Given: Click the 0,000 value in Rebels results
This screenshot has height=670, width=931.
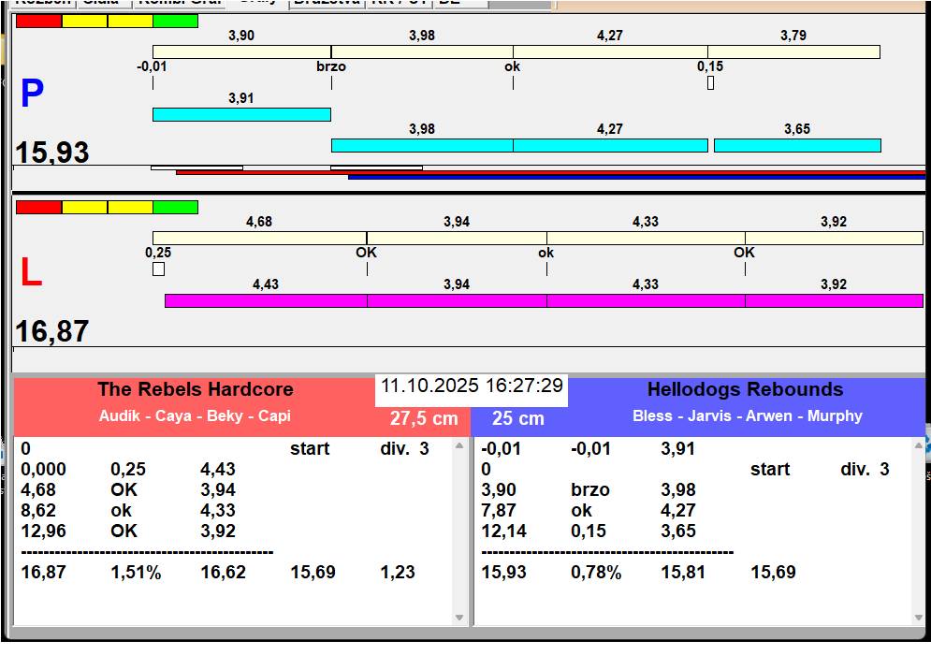Looking at the screenshot, I should click(x=43, y=469).
